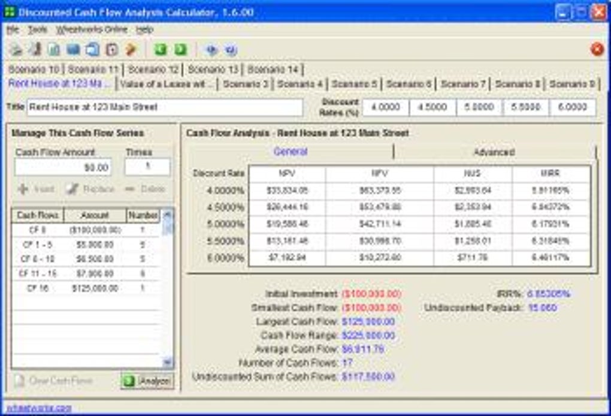Click the red round X icon in toolbar

(x=597, y=50)
